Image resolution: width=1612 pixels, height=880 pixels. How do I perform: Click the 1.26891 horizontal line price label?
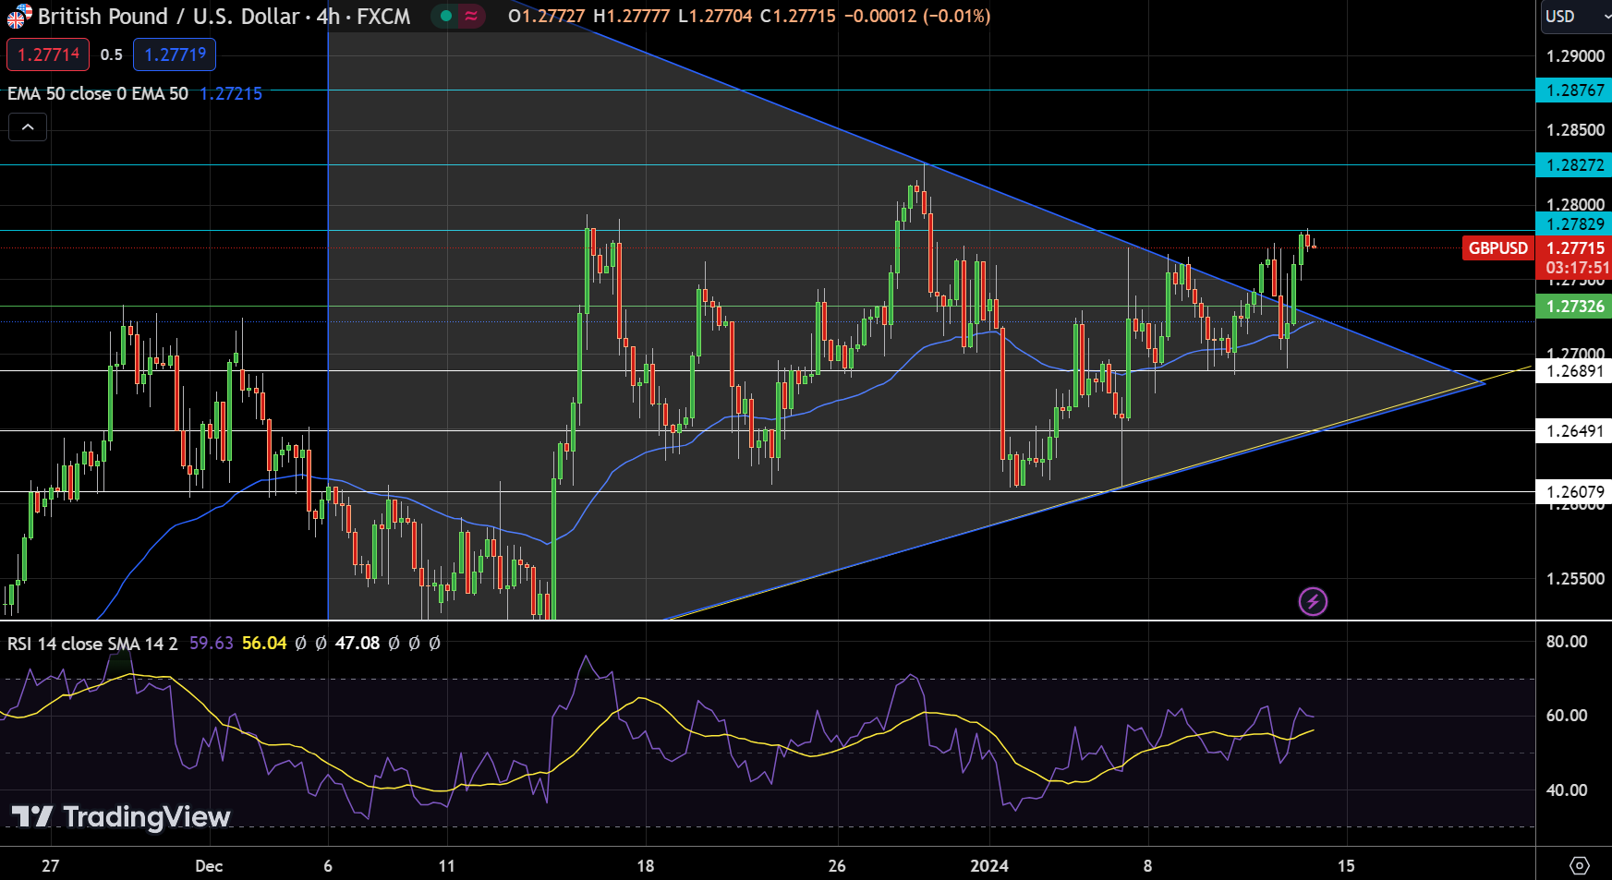tap(1575, 371)
